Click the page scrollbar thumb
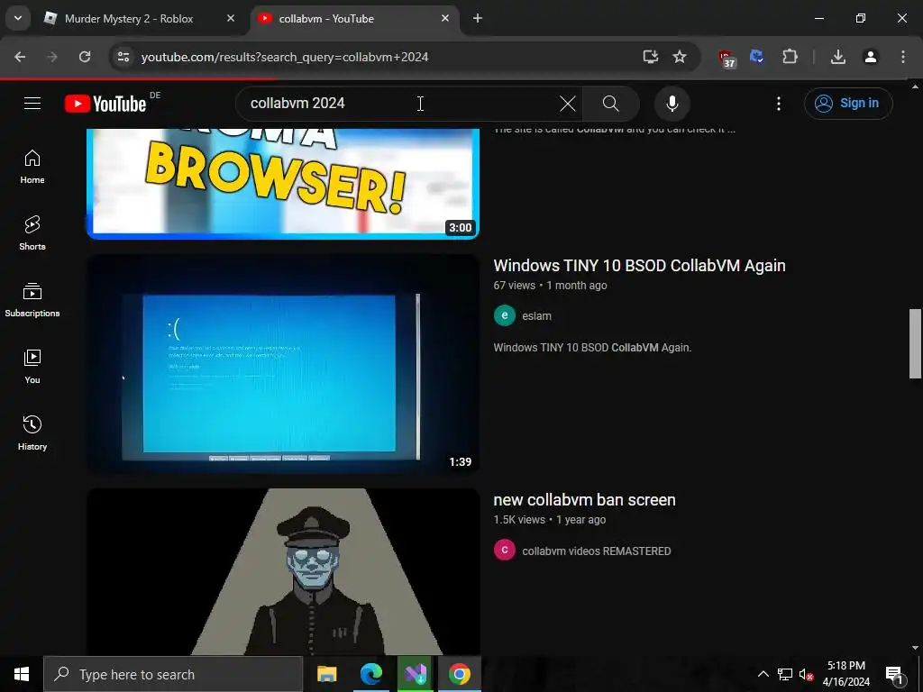 915,344
